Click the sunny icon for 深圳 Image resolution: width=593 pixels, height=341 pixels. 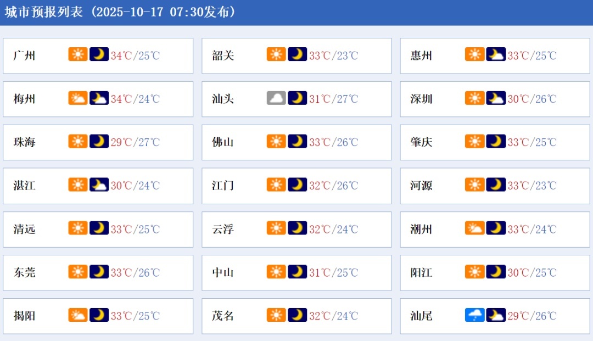[474, 98]
